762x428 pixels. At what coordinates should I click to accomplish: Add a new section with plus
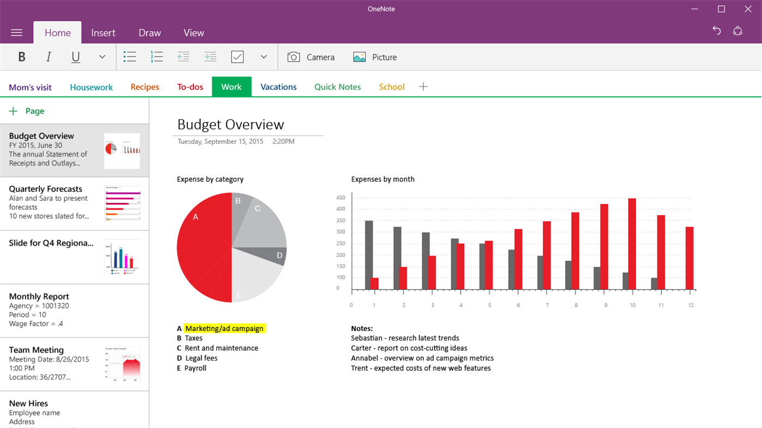(x=423, y=87)
